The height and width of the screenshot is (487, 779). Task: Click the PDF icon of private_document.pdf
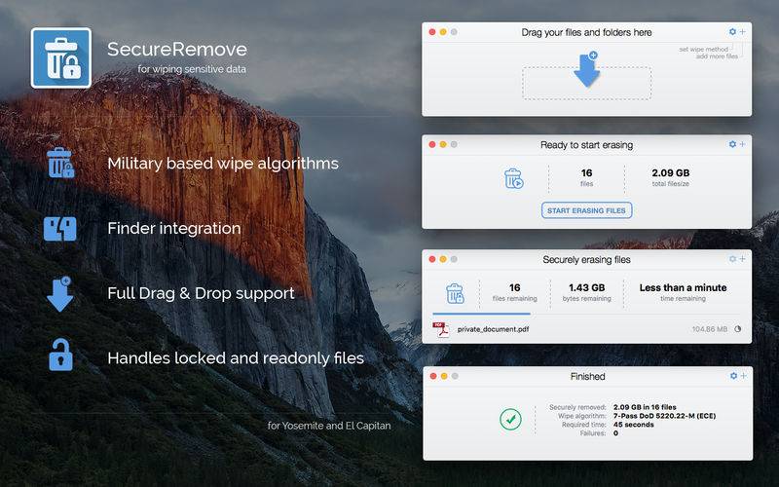point(441,329)
